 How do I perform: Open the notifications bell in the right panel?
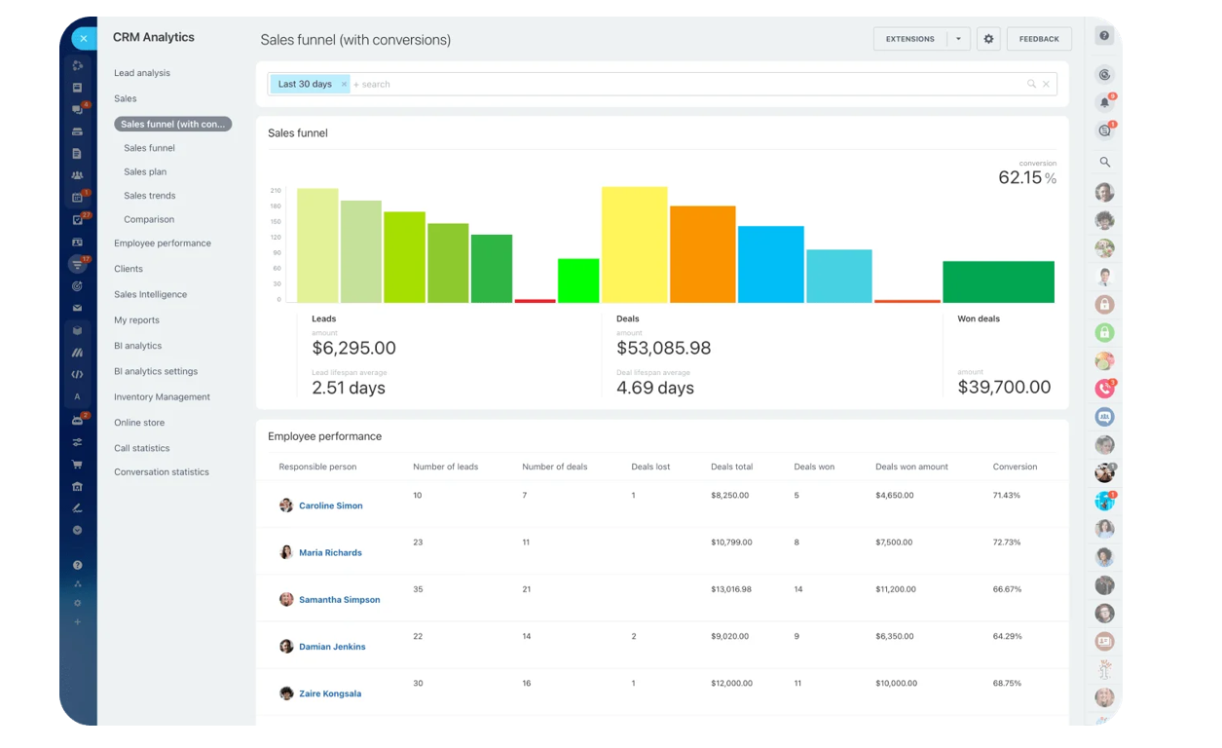(1104, 100)
